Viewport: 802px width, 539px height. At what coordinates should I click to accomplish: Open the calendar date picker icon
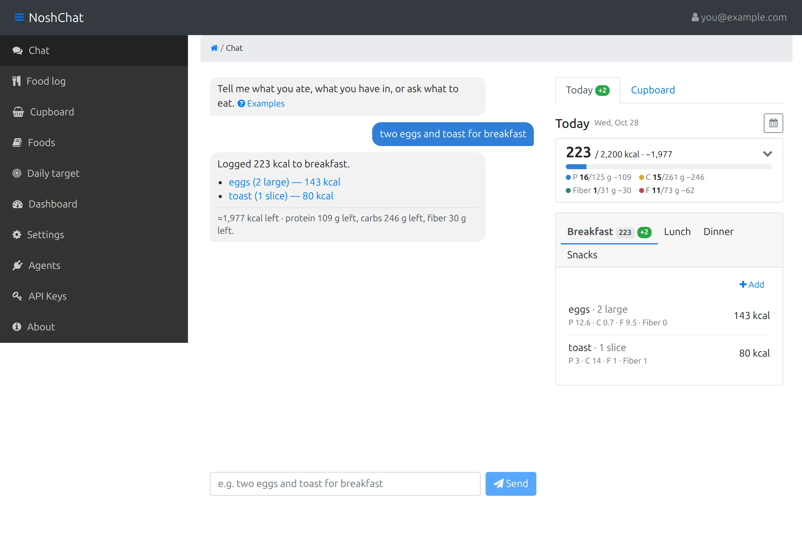pyautogui.click(x=773, y=123)
